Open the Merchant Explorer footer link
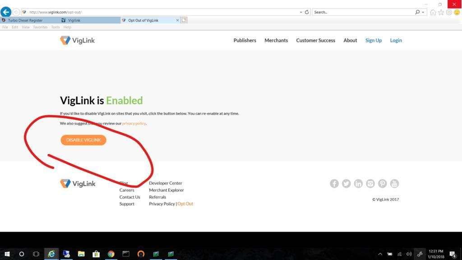Screen dimensions: 462x260 (x=166, y=190)
